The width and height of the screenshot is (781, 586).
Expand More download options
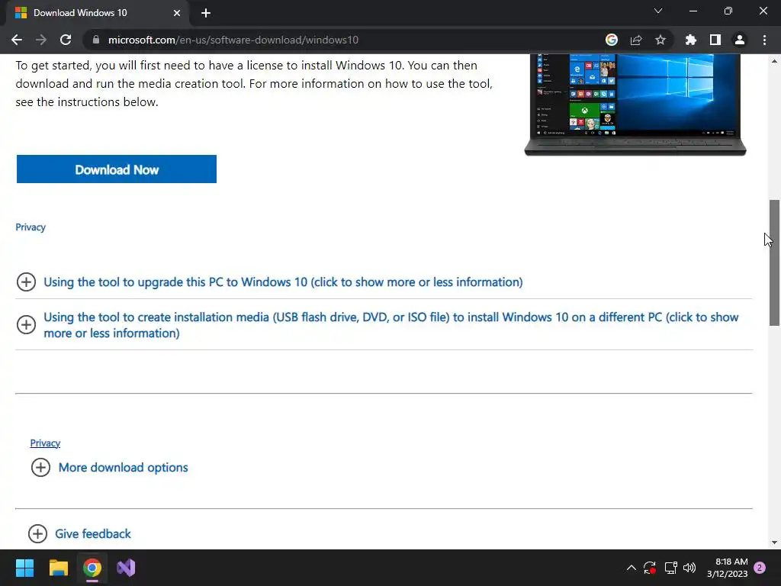click(x=123, y=468)
